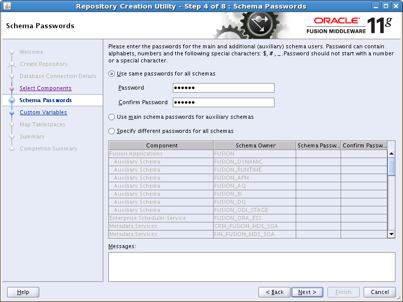The height and width of the screenshot is (302, 403).
Task: Click the Java icon in the title bar
Action: click(7, 6)
